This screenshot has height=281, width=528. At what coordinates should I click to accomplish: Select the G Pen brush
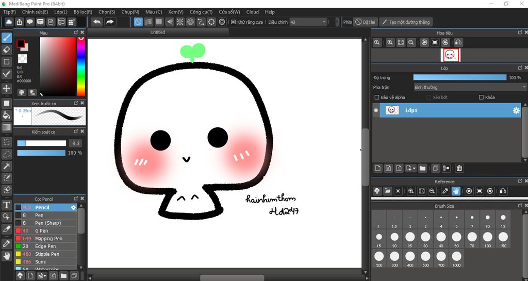(42, 231)
